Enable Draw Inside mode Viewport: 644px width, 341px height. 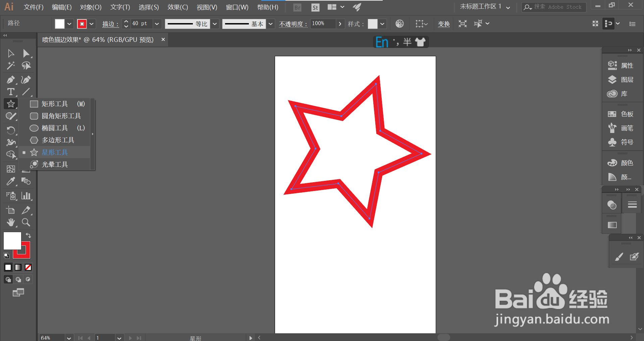[28, 279]
